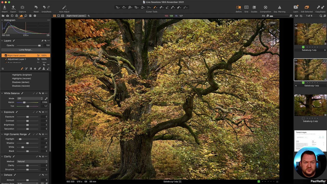
Task: Open the Learn icon
Action: pyautogui.click(x=296, y=7)
